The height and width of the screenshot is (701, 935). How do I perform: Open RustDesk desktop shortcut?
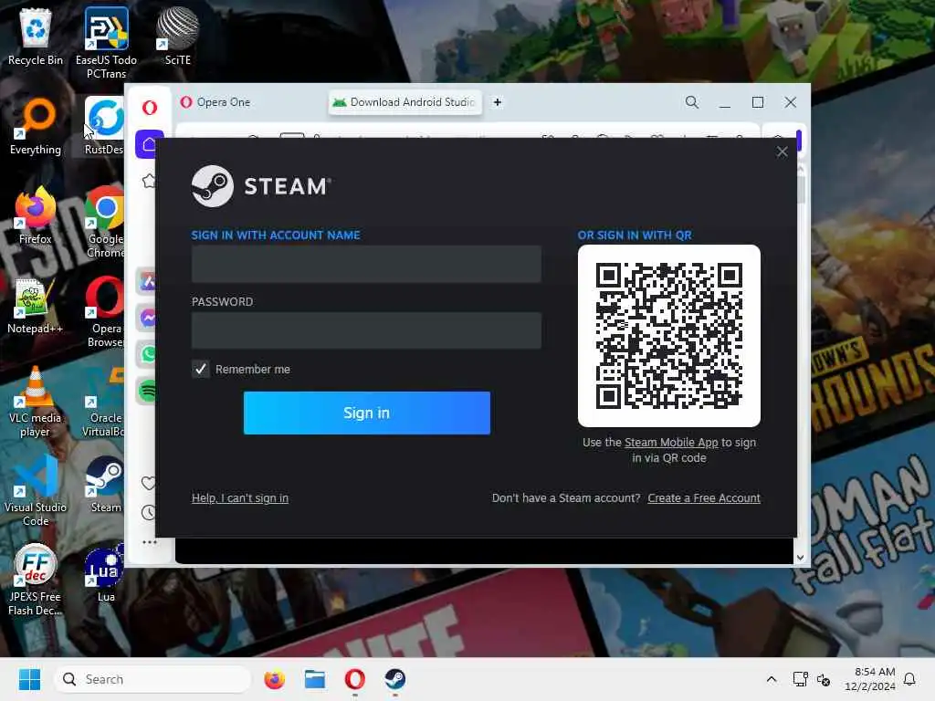[x=104, y=126]
